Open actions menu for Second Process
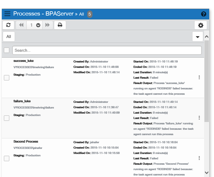This screenshot has width=214, height=177. (199, 158)
